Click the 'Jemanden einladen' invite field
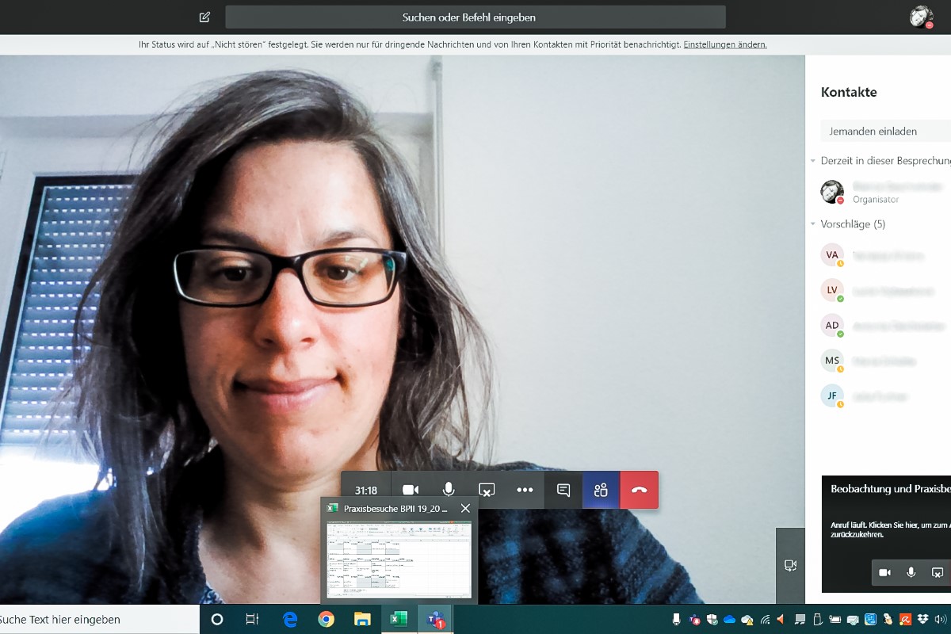 pos(886,131)
